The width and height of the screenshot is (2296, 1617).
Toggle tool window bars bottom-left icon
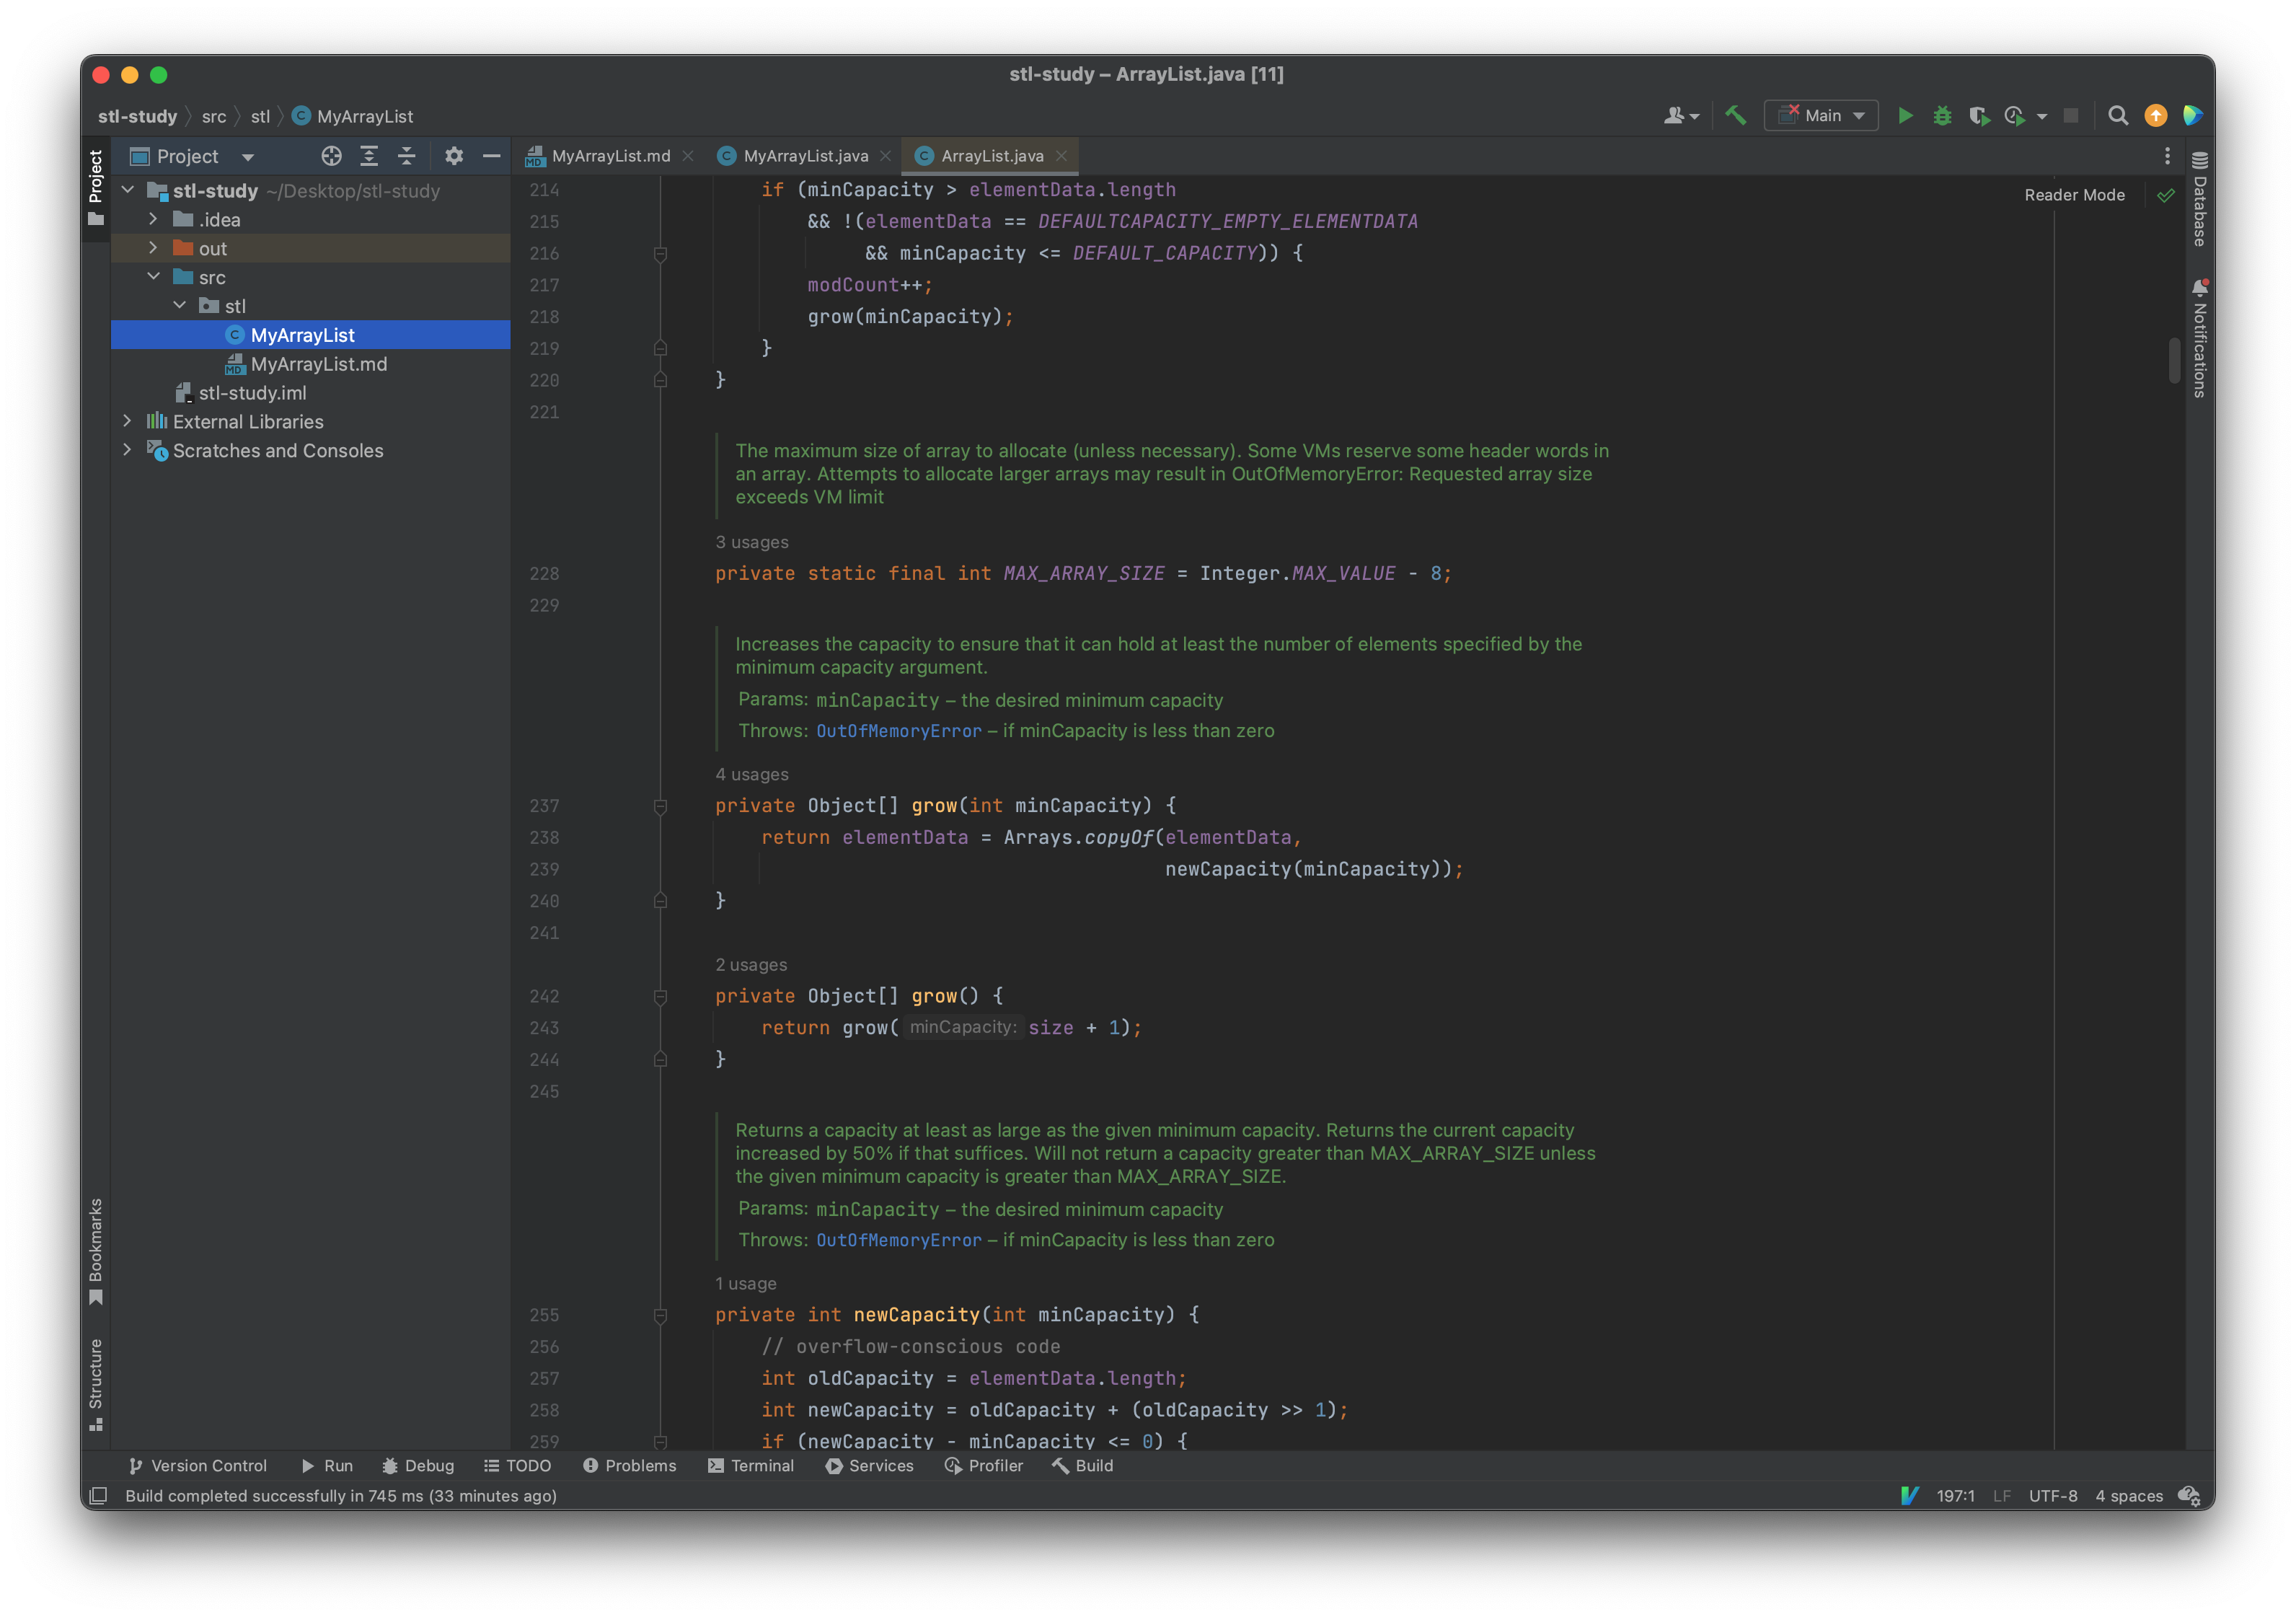tap(98, 1496)
